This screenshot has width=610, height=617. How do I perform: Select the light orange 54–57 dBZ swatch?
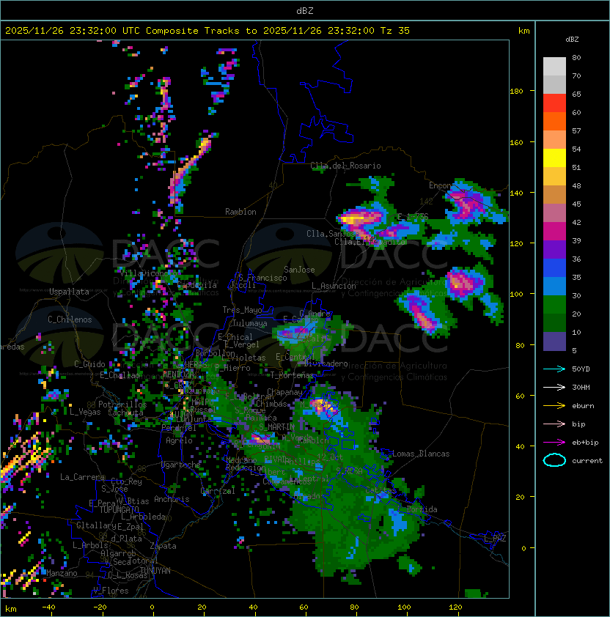point(554,140)
